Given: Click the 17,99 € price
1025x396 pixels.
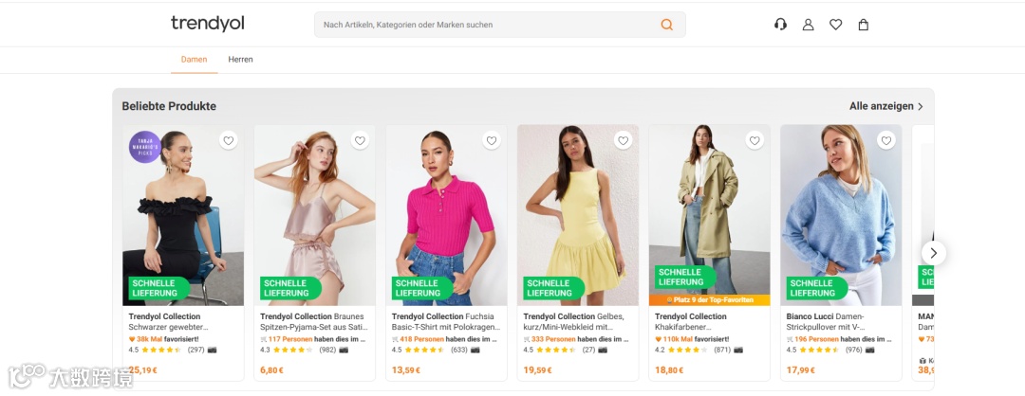Looking at the screenshot, I should click(x=801, y=370).
